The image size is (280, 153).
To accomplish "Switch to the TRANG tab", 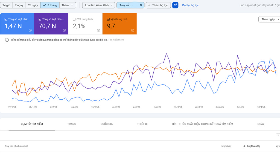I will (72, 124).
